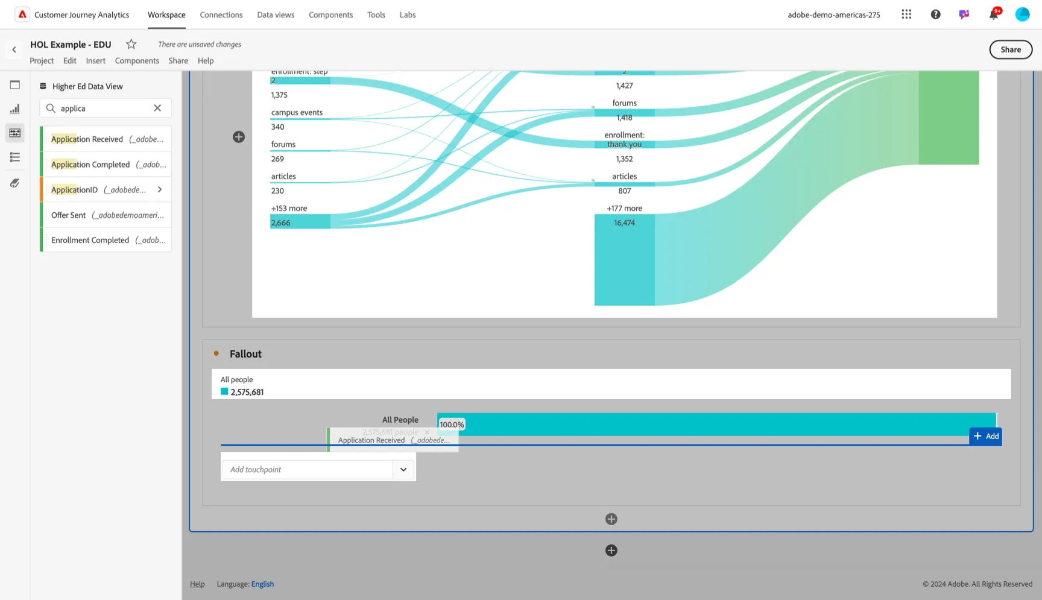Go back with the left chevron arrow
Viewport: 1042px width, 600px height.
[x=14, y=49]
